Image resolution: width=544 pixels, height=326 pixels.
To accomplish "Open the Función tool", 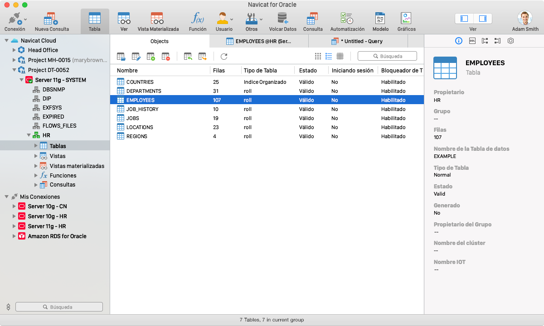I will pos(197,20).
